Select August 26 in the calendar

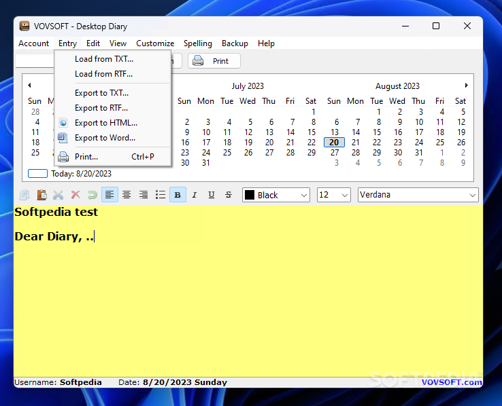[461, 143]
